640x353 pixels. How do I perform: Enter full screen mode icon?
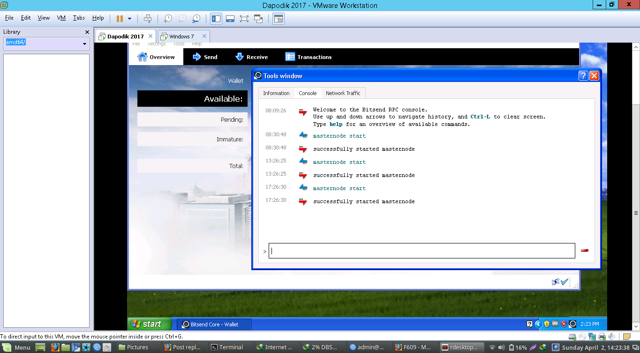244,19
